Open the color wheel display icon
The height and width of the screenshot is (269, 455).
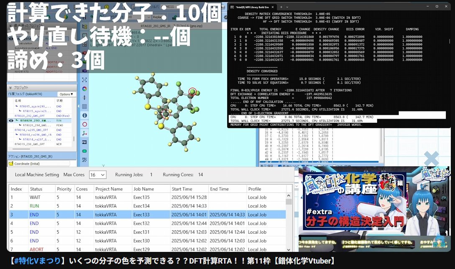[x=84, y=89]
